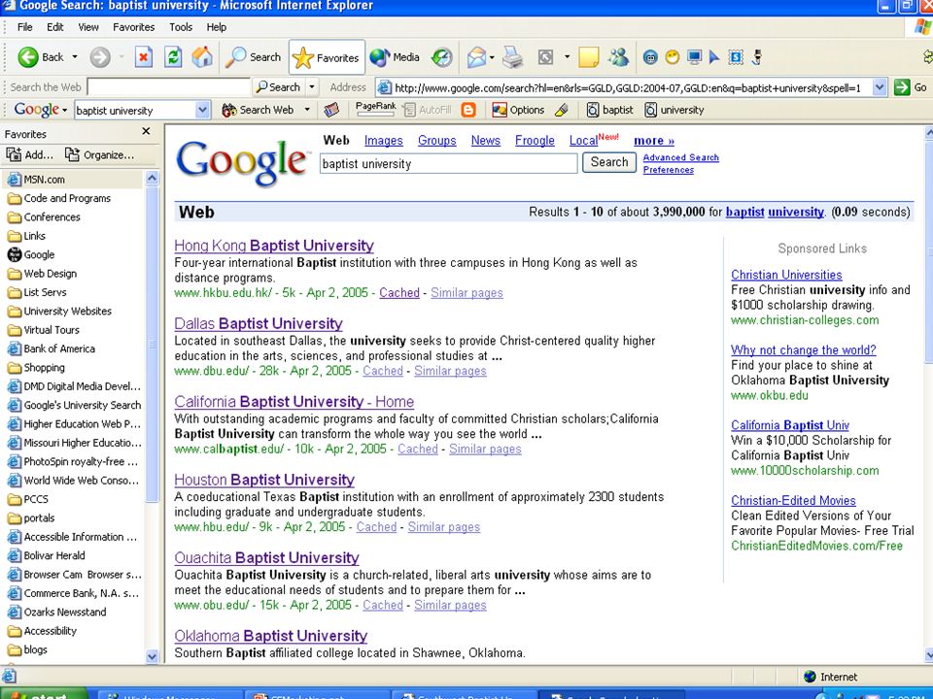Click Add… in the Favorites panel

tap(29, 154)
